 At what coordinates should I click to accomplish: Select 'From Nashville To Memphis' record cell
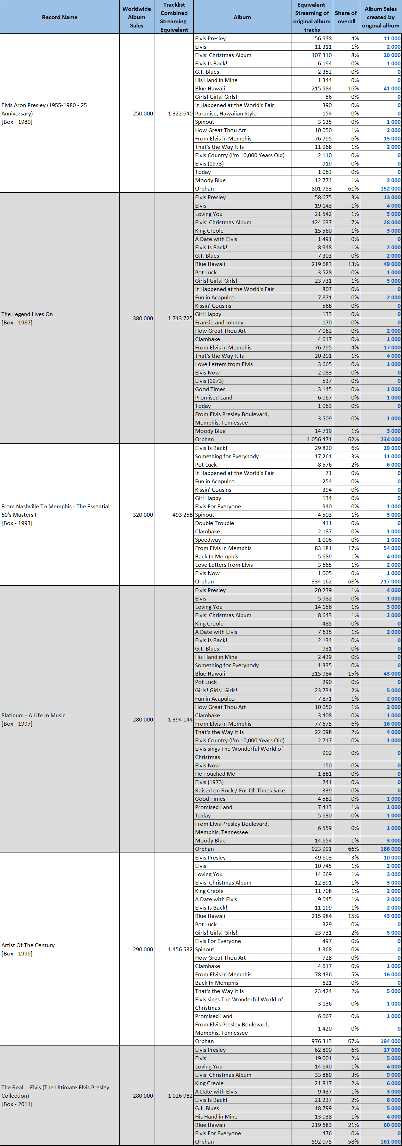[x=60, y=515]
